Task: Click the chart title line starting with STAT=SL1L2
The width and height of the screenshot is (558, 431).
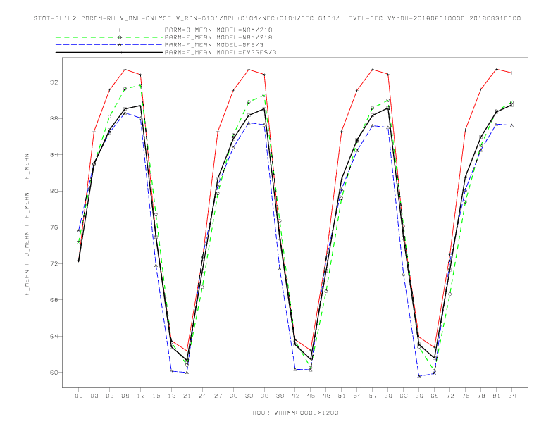Action: coord(277,18)
